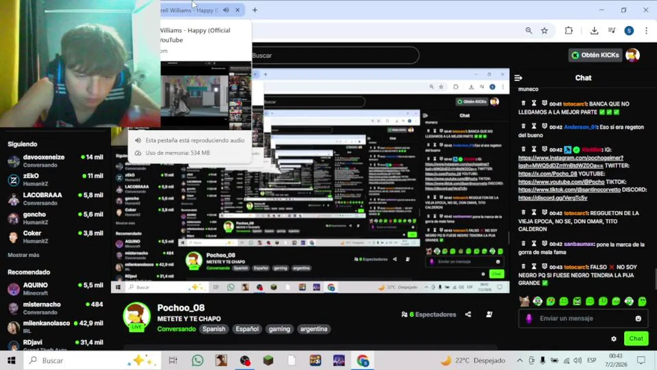Delete totocarc1's BANCA QUE NO message via trash icon
Image resolution: width=657 pixels, height=370 pixels.
coord(524,104)
